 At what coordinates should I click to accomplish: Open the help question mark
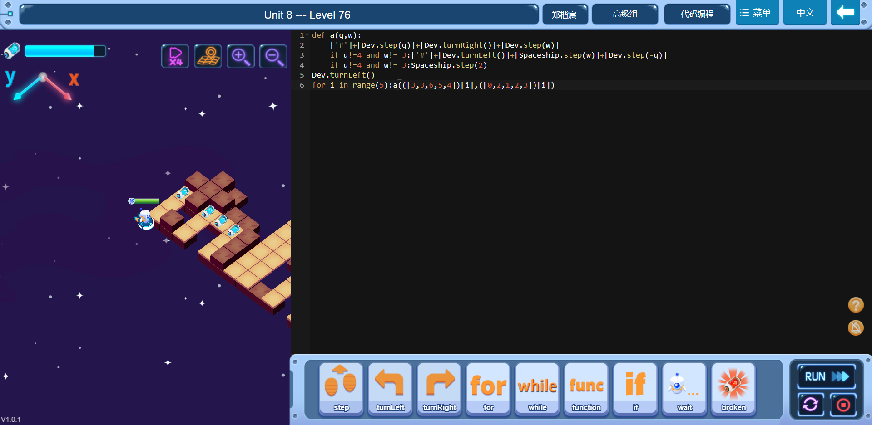point(856,305)
